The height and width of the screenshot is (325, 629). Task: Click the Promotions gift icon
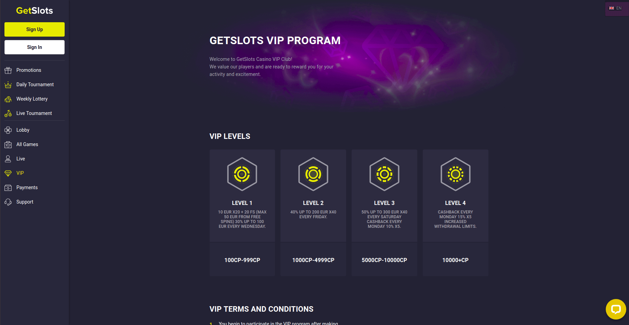(x=8, y=70)
